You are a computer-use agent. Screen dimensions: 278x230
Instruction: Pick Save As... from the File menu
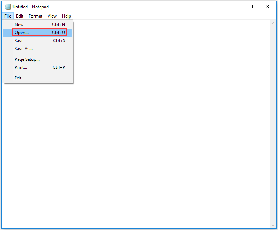point(23,49)
